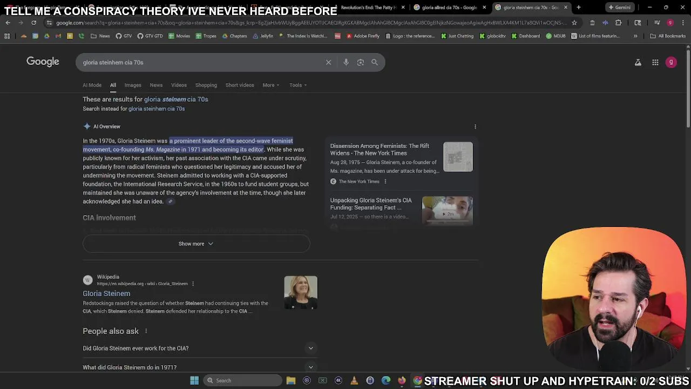This screenshot has height=389, width=691.
Task: Click the AI Overview source link icon
Action: (170, 202)
